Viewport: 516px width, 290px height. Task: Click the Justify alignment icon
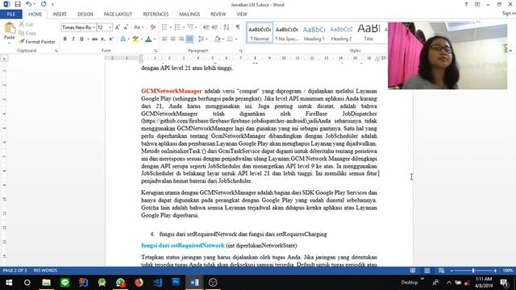tap(189, 39)
